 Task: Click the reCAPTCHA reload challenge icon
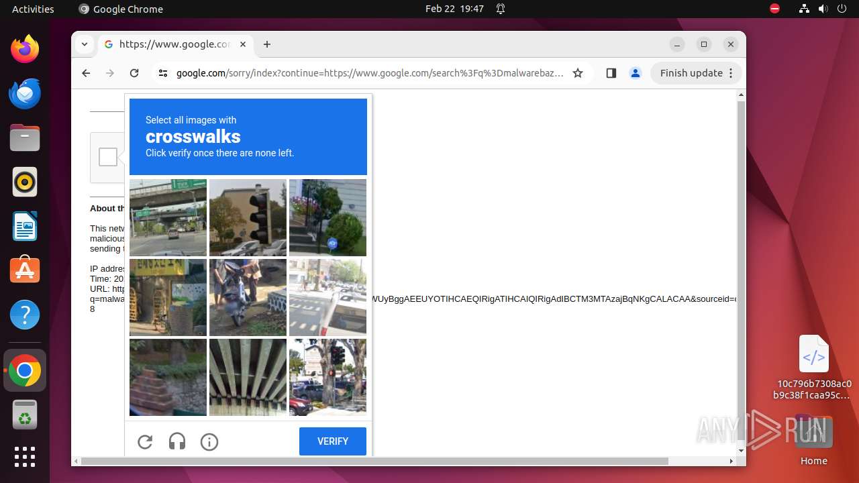145,441
